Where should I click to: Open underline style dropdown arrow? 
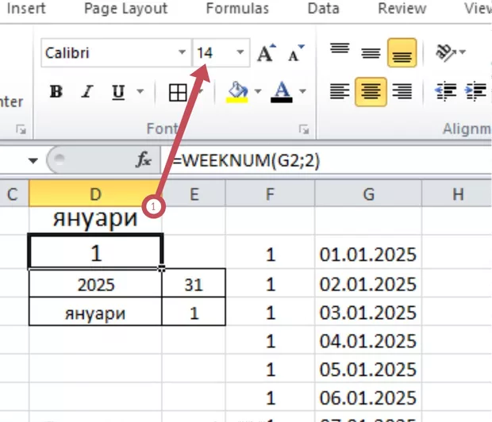click(x=140, y=92)
